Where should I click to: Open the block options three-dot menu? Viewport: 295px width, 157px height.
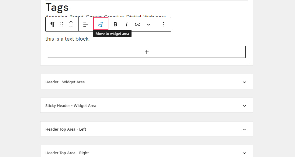tap(163, 24)
